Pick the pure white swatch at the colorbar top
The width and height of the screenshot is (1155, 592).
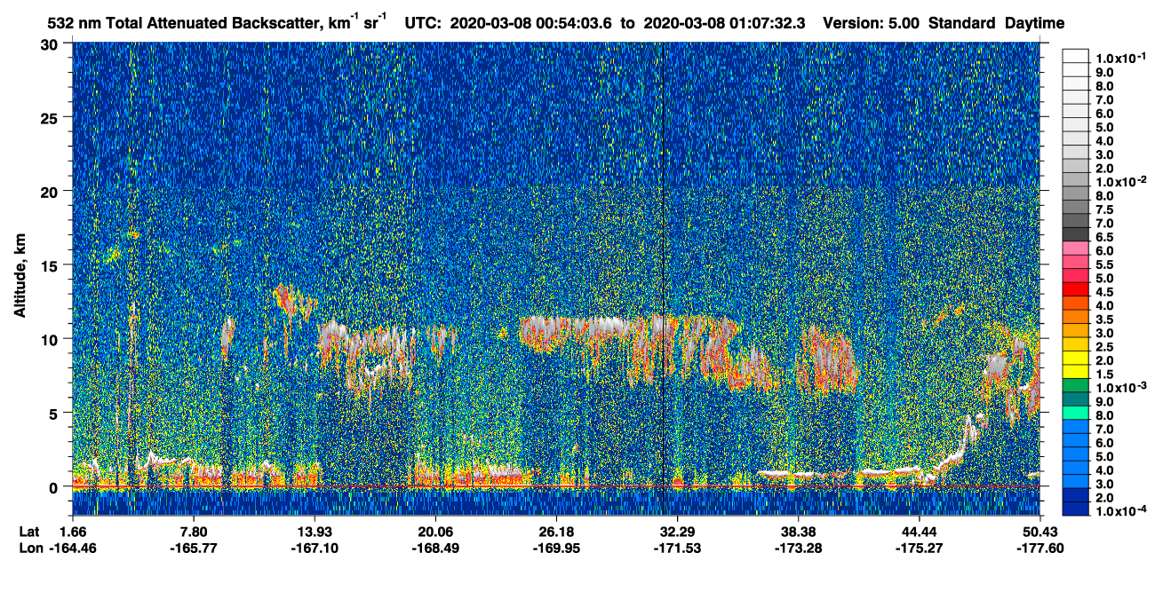click(1075, 54)
